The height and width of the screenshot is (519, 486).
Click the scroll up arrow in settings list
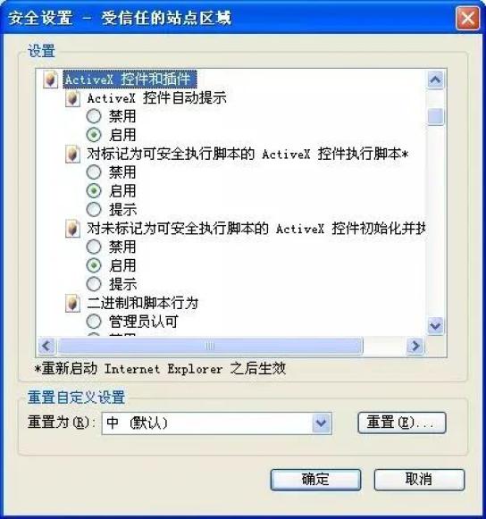click(x=435, y=80)
